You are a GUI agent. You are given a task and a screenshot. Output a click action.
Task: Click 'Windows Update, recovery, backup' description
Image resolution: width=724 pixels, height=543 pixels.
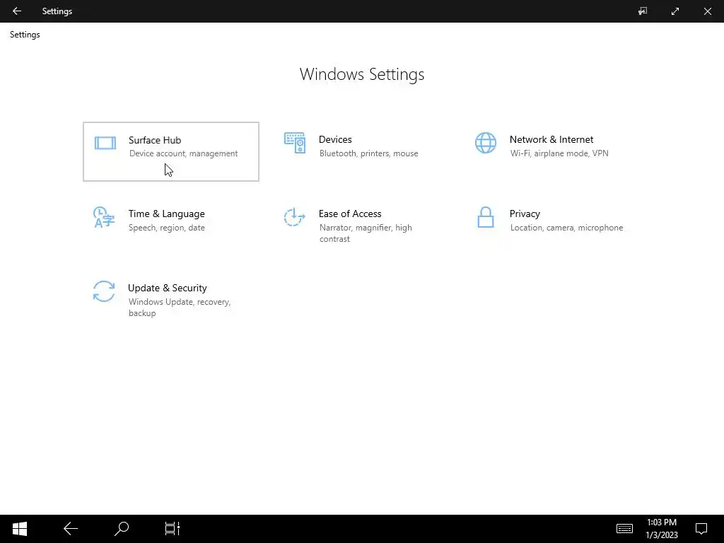pyautogui.click(x=179, y=308)
